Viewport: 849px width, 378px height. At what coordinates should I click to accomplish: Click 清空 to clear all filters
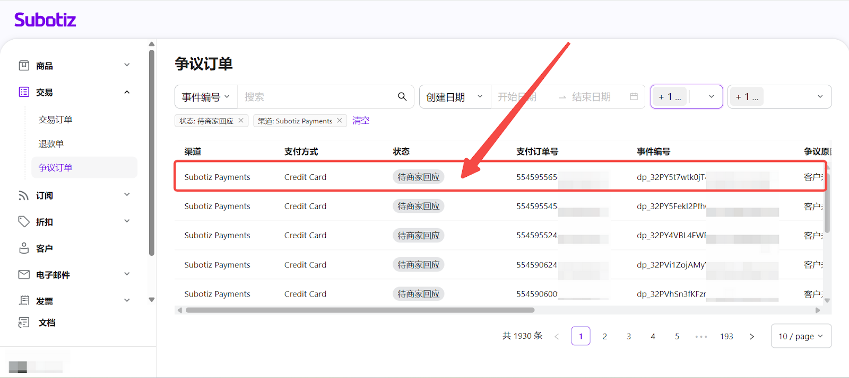point(361,121)
